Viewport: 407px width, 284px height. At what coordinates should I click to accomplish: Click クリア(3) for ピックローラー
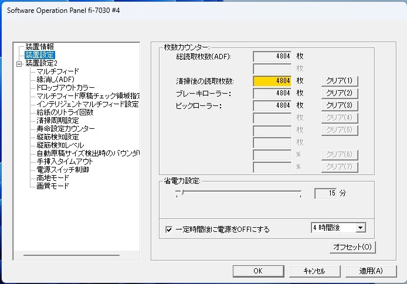tap(340, 105)
